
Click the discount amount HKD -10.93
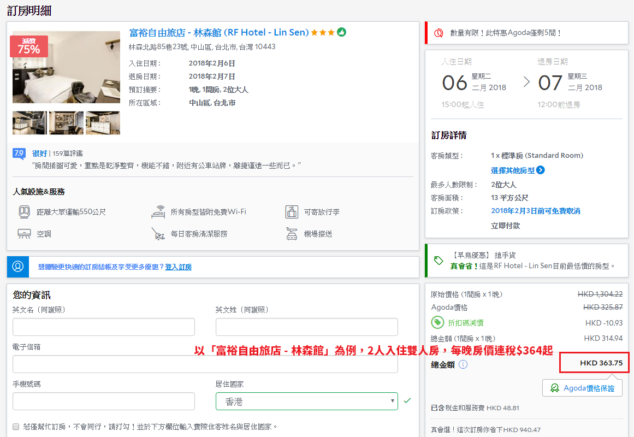pos(604,323)
